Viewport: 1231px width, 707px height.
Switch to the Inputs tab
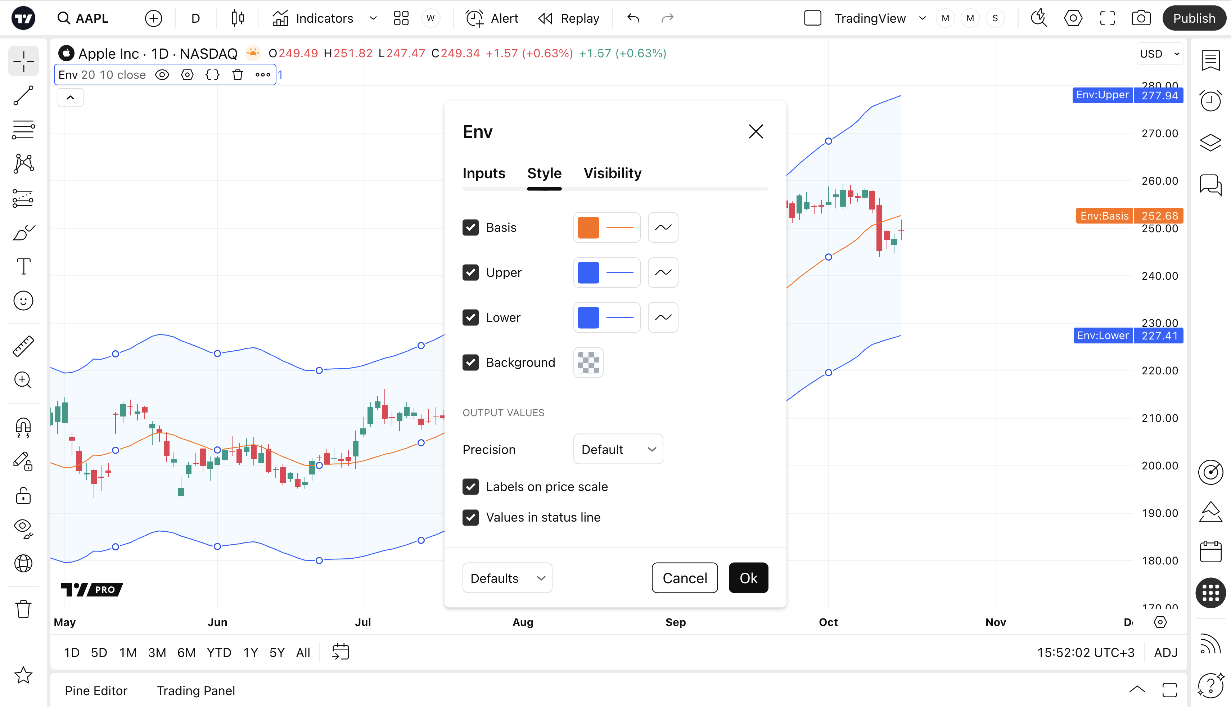click(x=483, y=174)
